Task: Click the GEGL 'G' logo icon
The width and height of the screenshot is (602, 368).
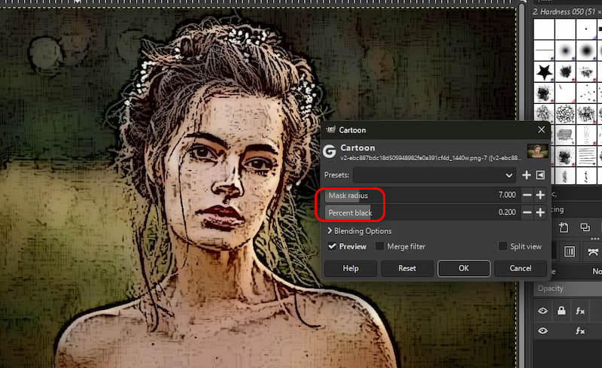Action: 330,152
